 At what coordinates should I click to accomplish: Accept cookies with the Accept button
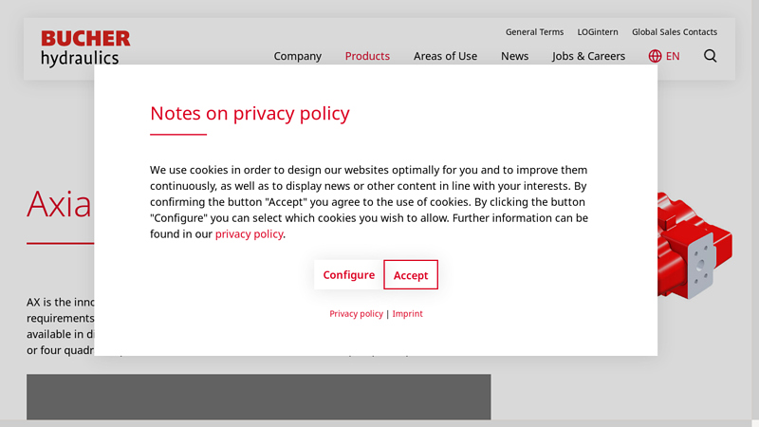(x=411, y=275)
